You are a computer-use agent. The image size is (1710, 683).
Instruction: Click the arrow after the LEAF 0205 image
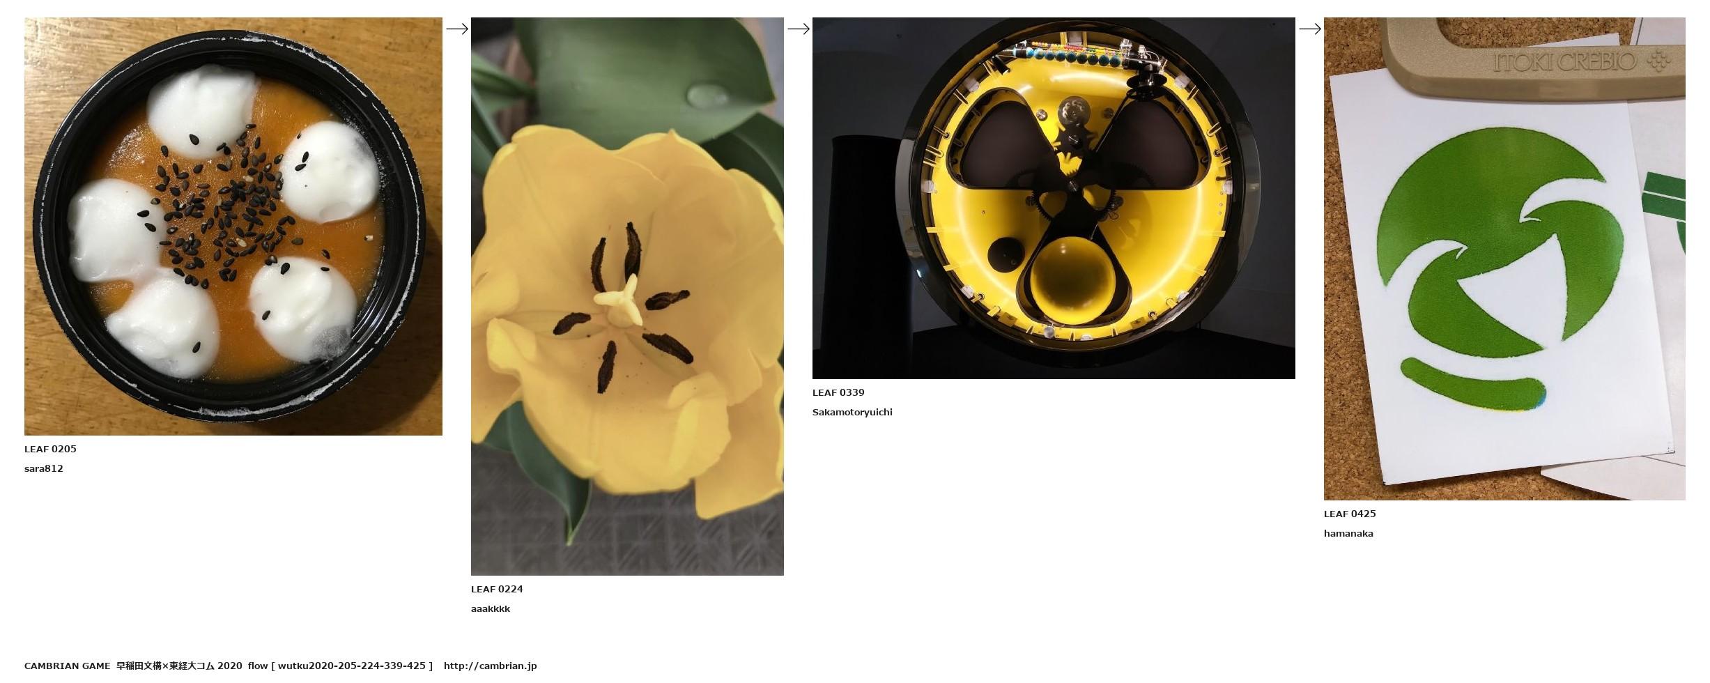click(x=457, y=29)
